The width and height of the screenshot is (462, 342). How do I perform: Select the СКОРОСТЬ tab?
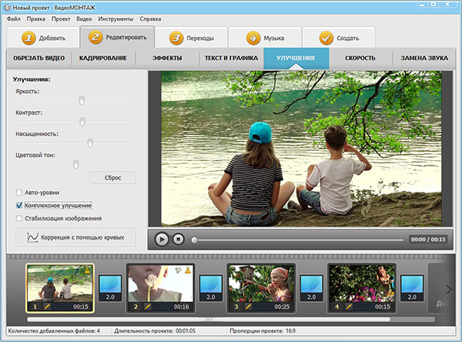pyautogui.click(x=360, y=58)
